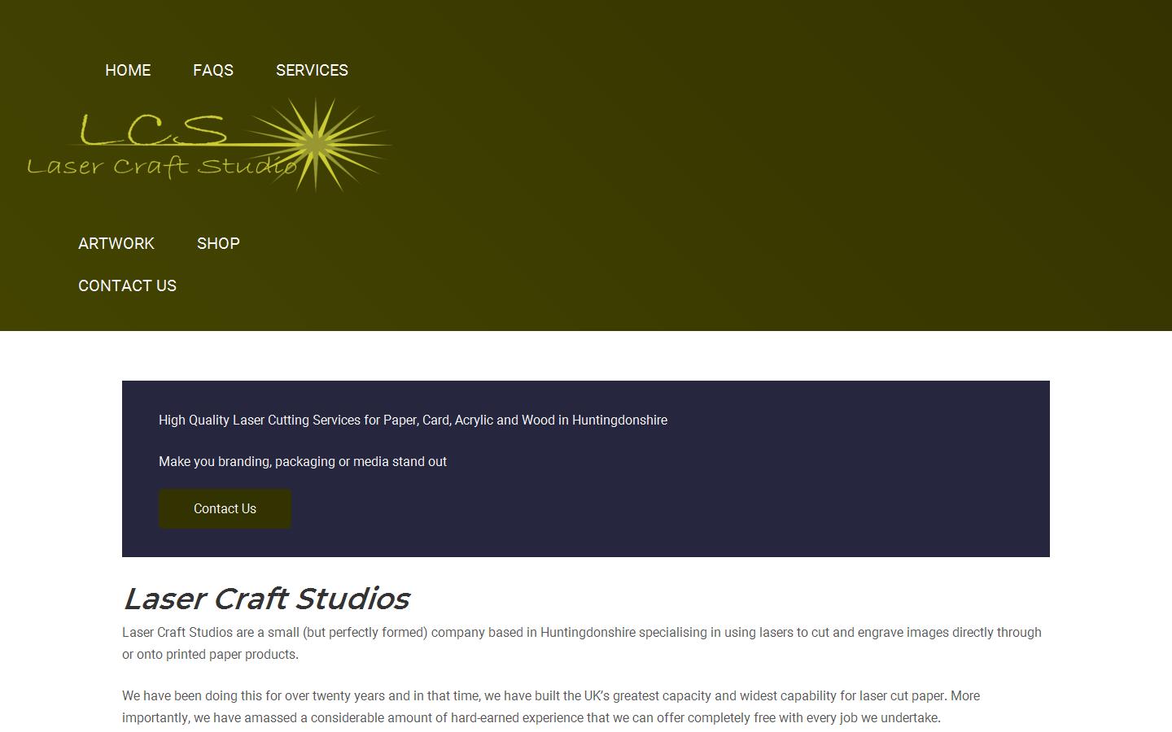Click the Contact Us button in the banner
Screen dimensions: 1172x732
225,508
